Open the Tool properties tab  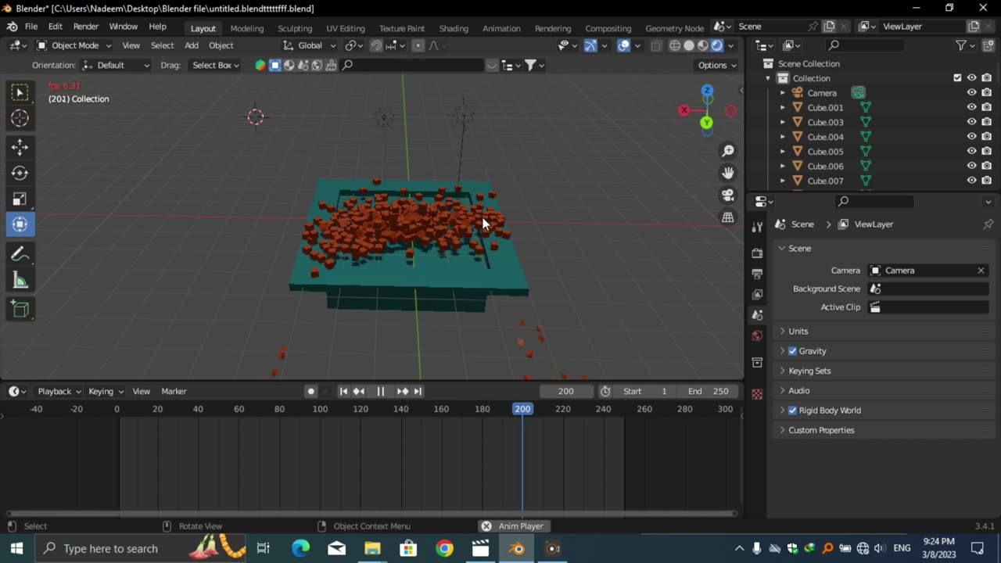757,228
